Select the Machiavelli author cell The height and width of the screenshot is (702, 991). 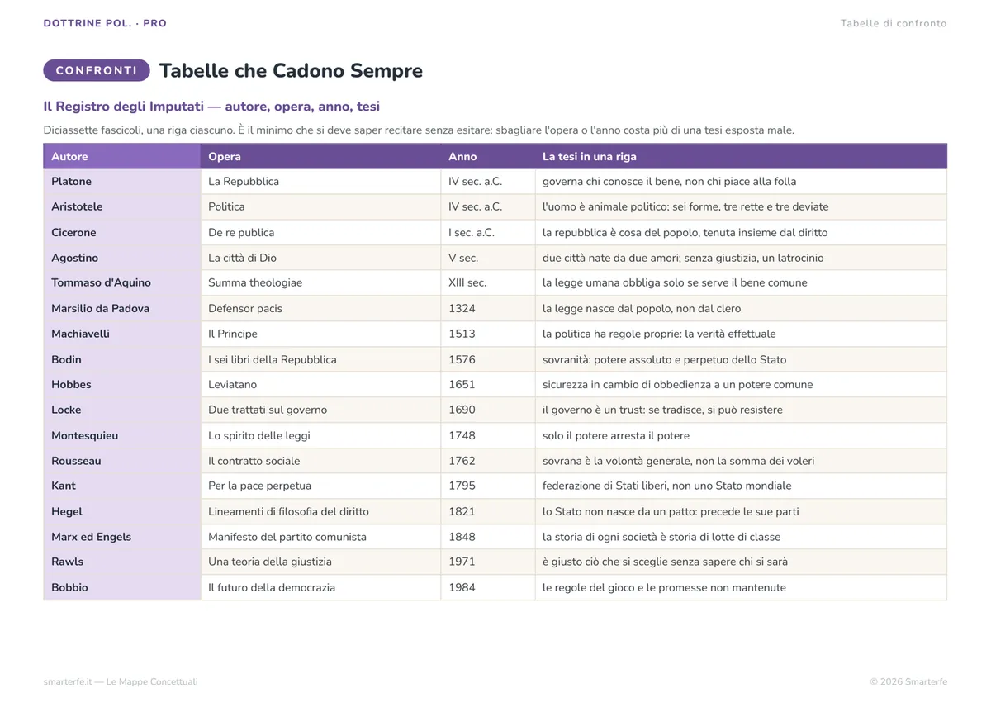click(x=121, y=334)
